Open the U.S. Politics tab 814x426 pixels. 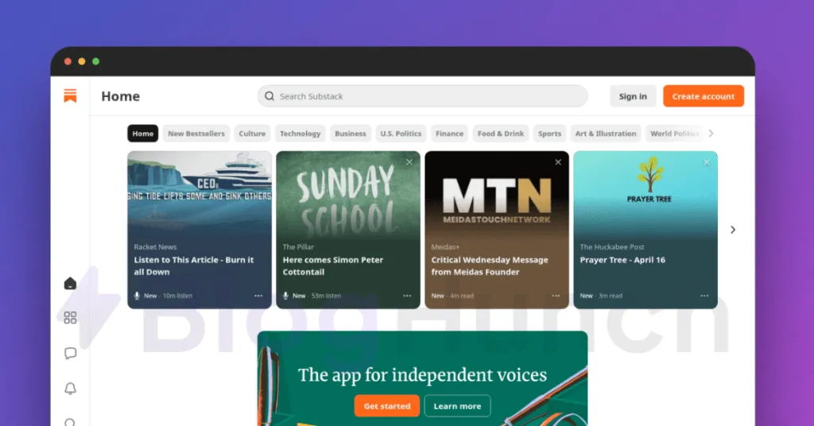(401, 134)
